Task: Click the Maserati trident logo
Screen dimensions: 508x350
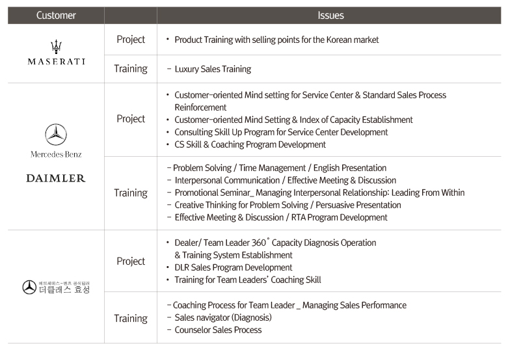Action: tap(56, 47)
